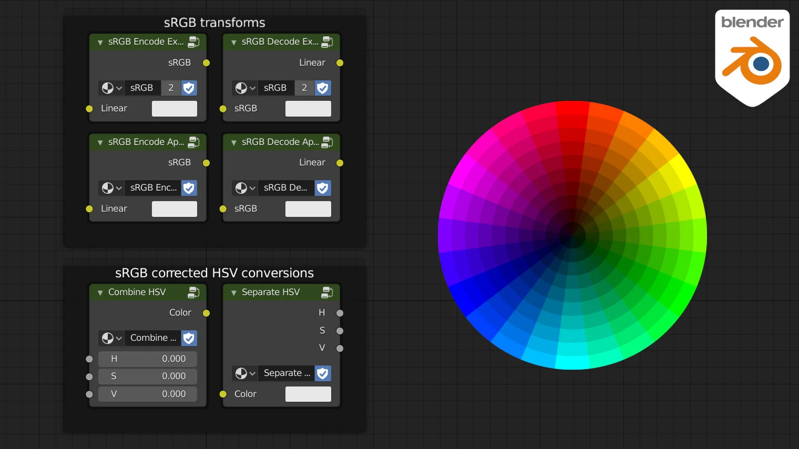Viewport: 799px width, 449px height.
Task: Toggle fake user shield on Separate HSV node
Action: 323,373
